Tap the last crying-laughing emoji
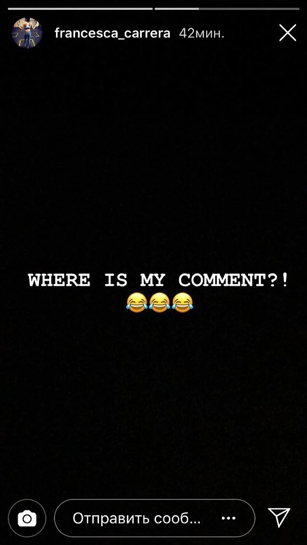307x545 pixels. tap(182, 302)
